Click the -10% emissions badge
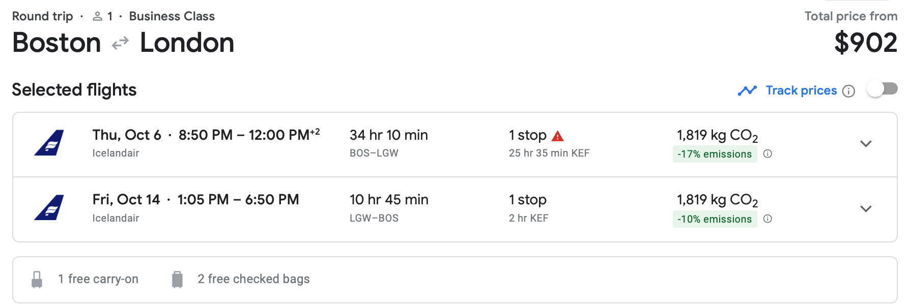The width and height of the screenshot is (908, 308). 714,219
